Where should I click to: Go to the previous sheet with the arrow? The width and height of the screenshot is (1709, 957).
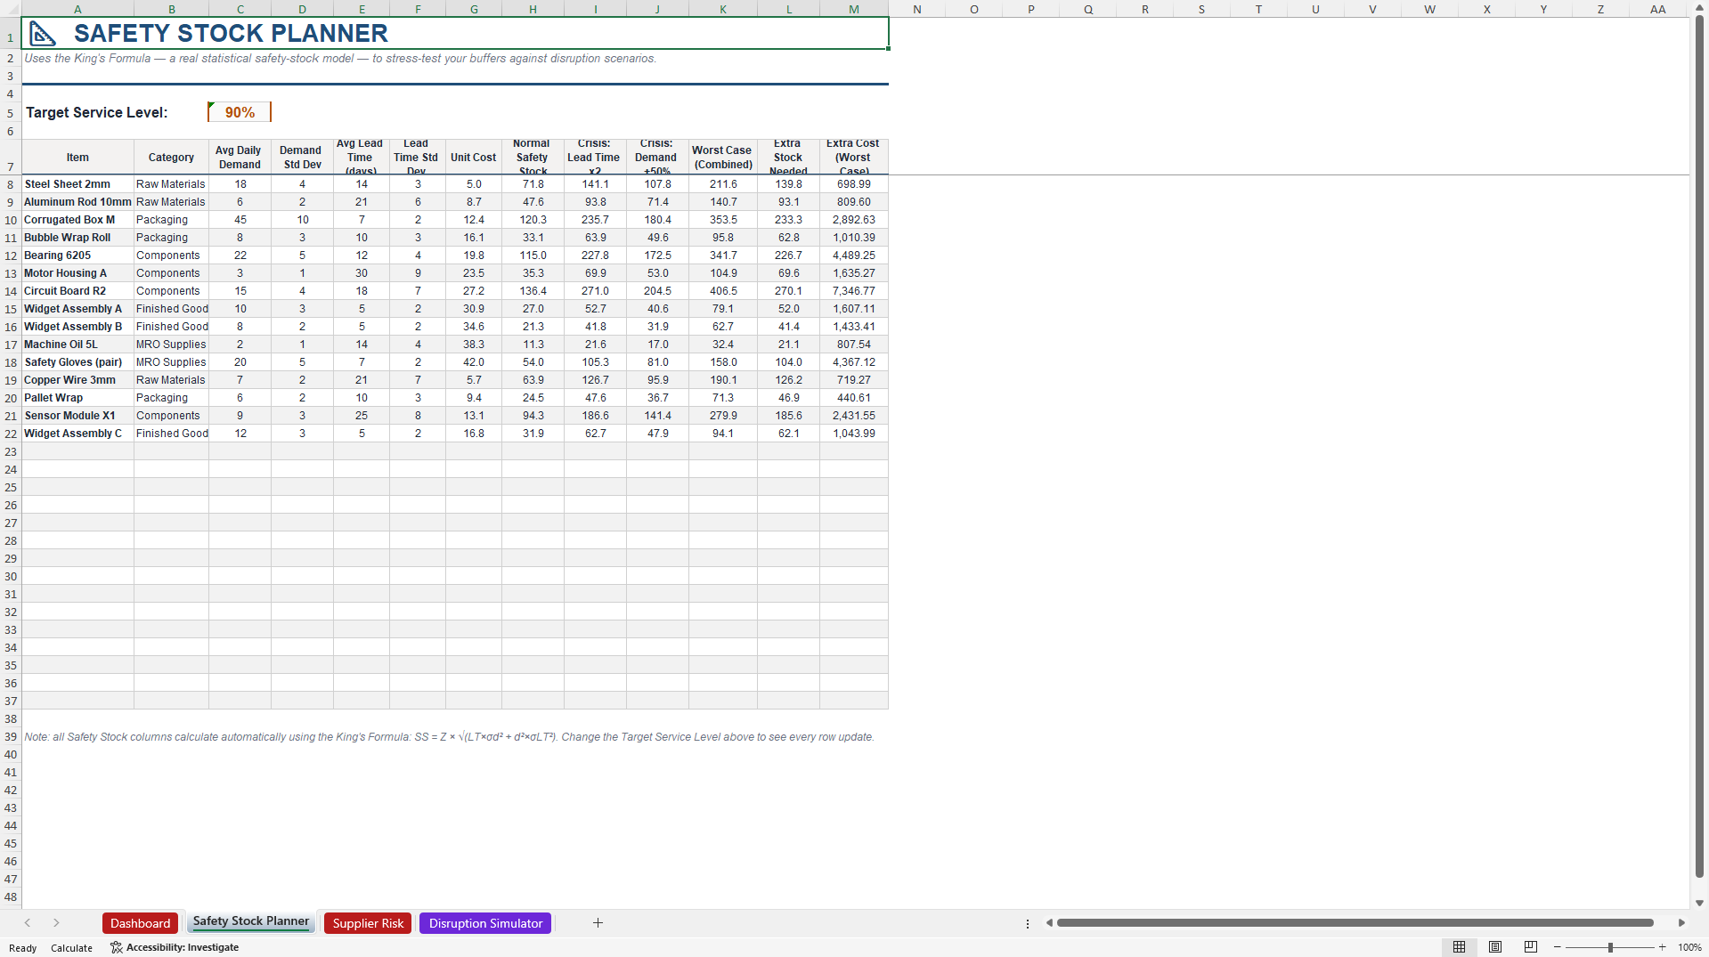pyautogui.click(x=28, y=923)
